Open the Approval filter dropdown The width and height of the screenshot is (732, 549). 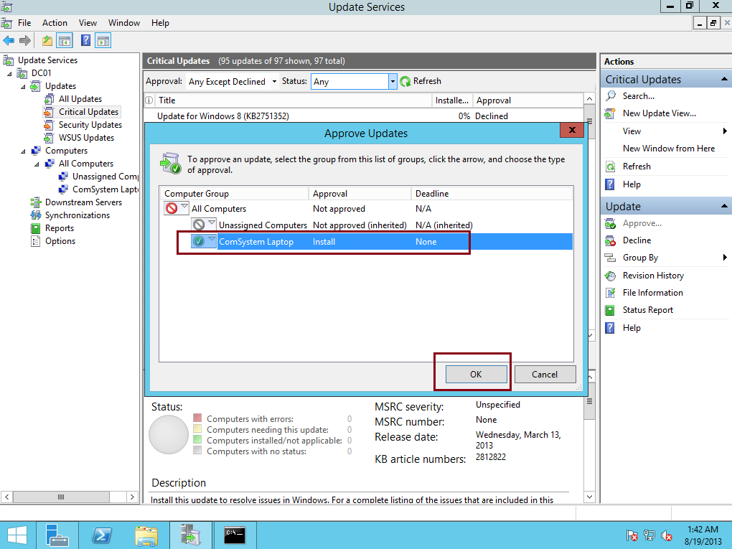(x=274, y=82)
